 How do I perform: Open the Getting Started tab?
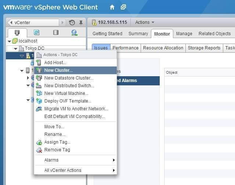pos(107,34)
